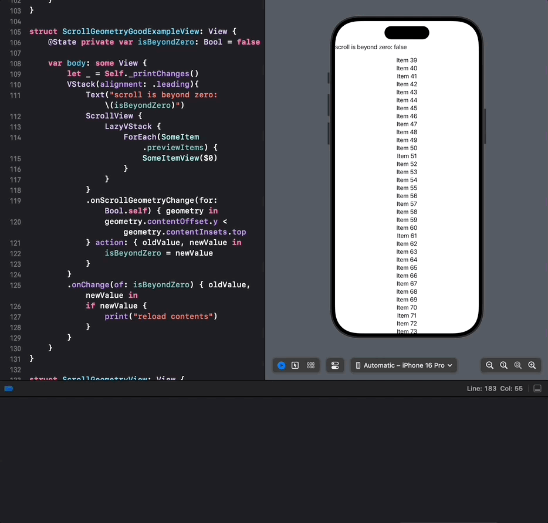Click the "scroll is beyond zero: false" label

(x=371, y=47)
